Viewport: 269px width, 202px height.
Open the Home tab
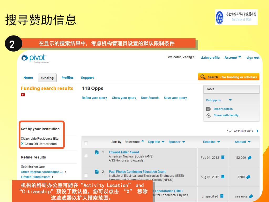(28, 78)
